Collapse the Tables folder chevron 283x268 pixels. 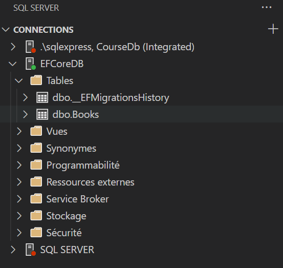(x=19, y=80)
